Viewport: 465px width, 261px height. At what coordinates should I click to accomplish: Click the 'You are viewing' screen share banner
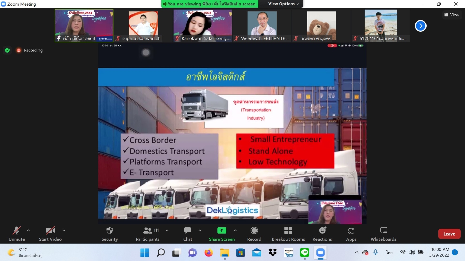(x=210, y=4)
